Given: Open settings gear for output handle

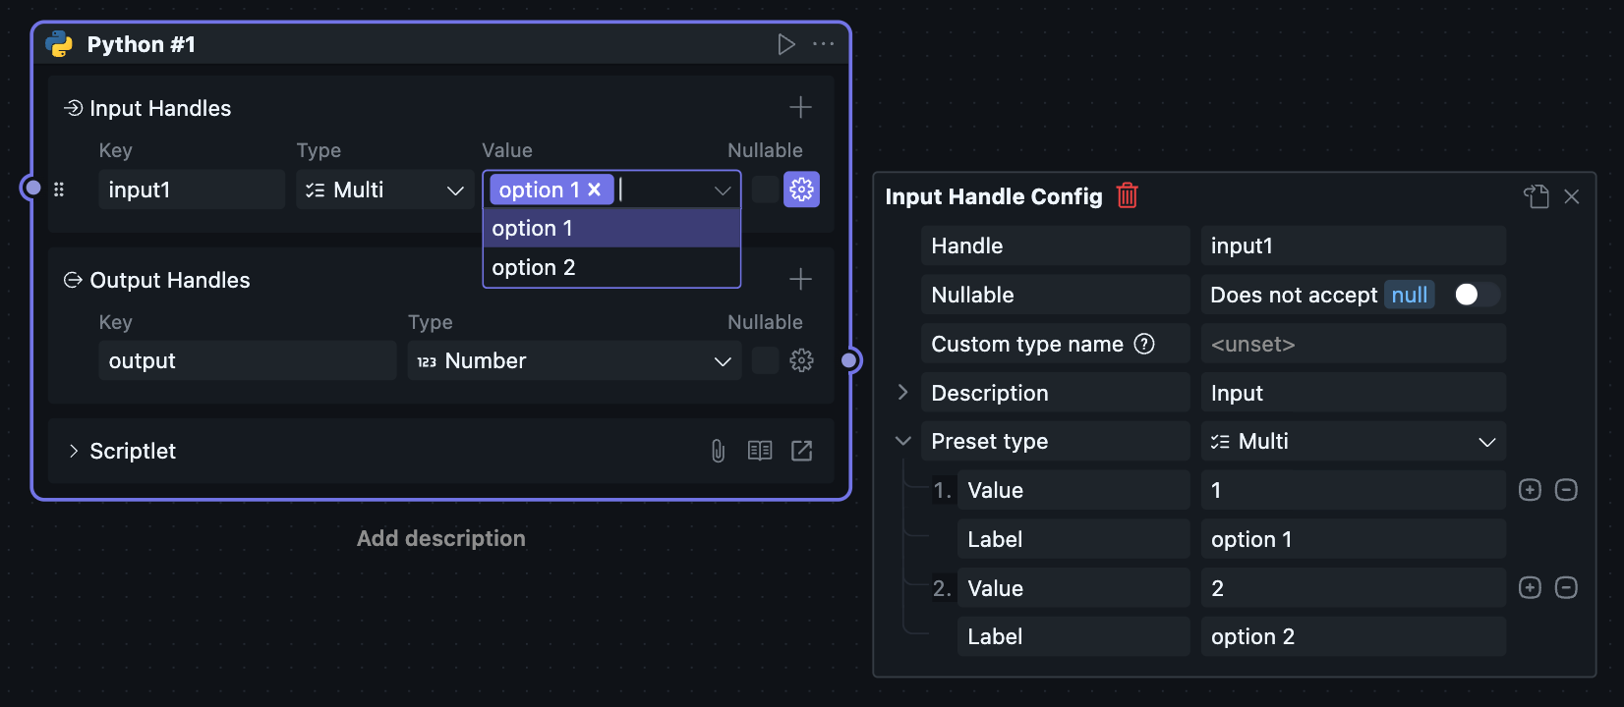Looking at the screenshot, I should coord(801,361).
